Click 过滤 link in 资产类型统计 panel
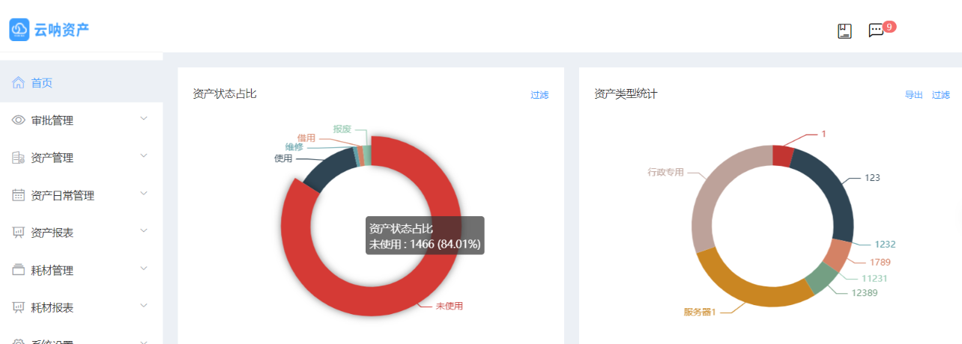Viewport: 962px width, 344px height. point(940,95)
